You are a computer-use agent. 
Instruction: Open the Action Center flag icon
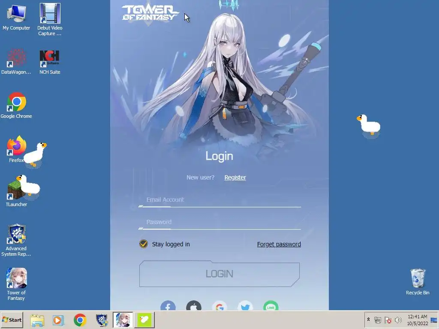(x=388, y=320)
